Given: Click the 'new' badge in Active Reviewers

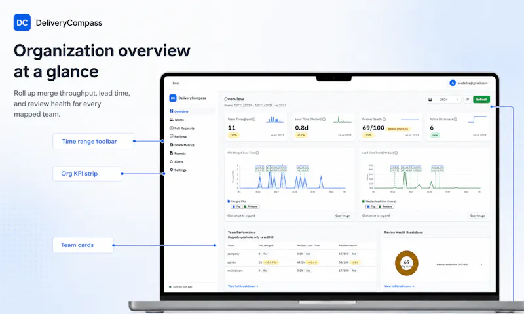Looking at the screenshot, I should pyautogui.click(x=435, y=136).
